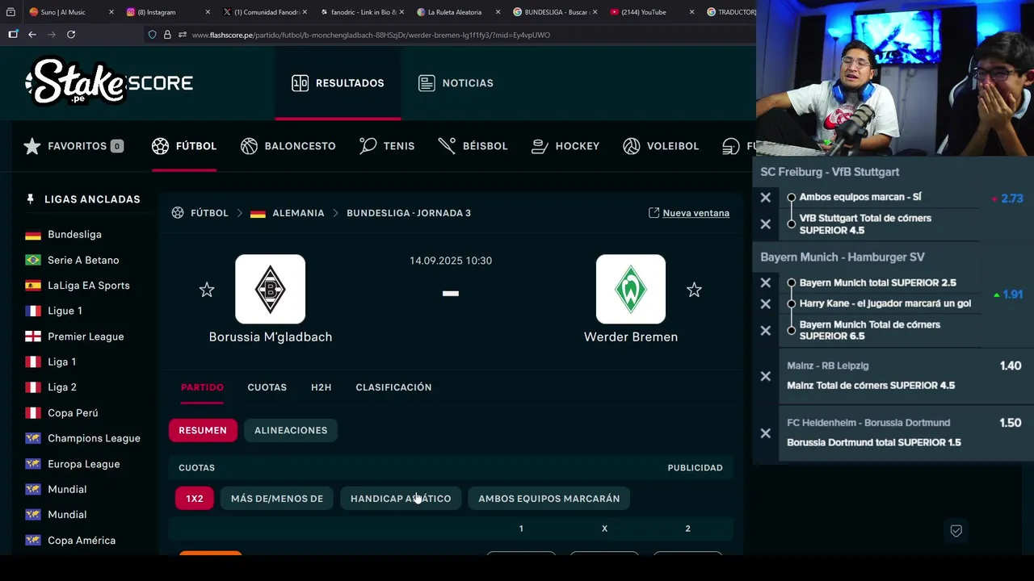Click the browser forward arrow
The height and width of the screenshot is (581, 1034).
52,34
